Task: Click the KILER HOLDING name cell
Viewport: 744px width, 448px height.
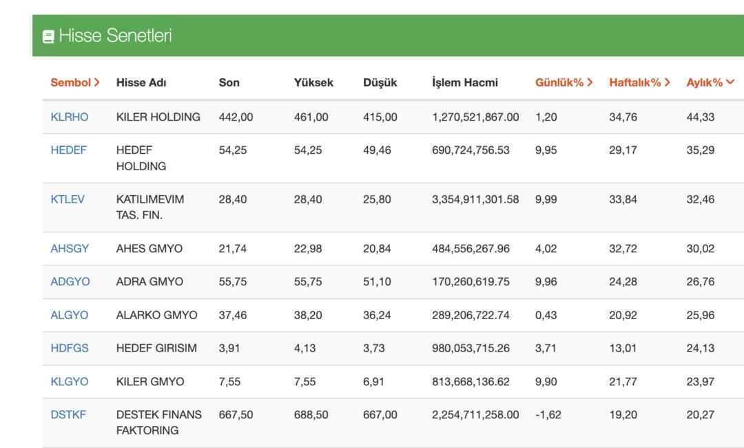Action: (158, 117)
